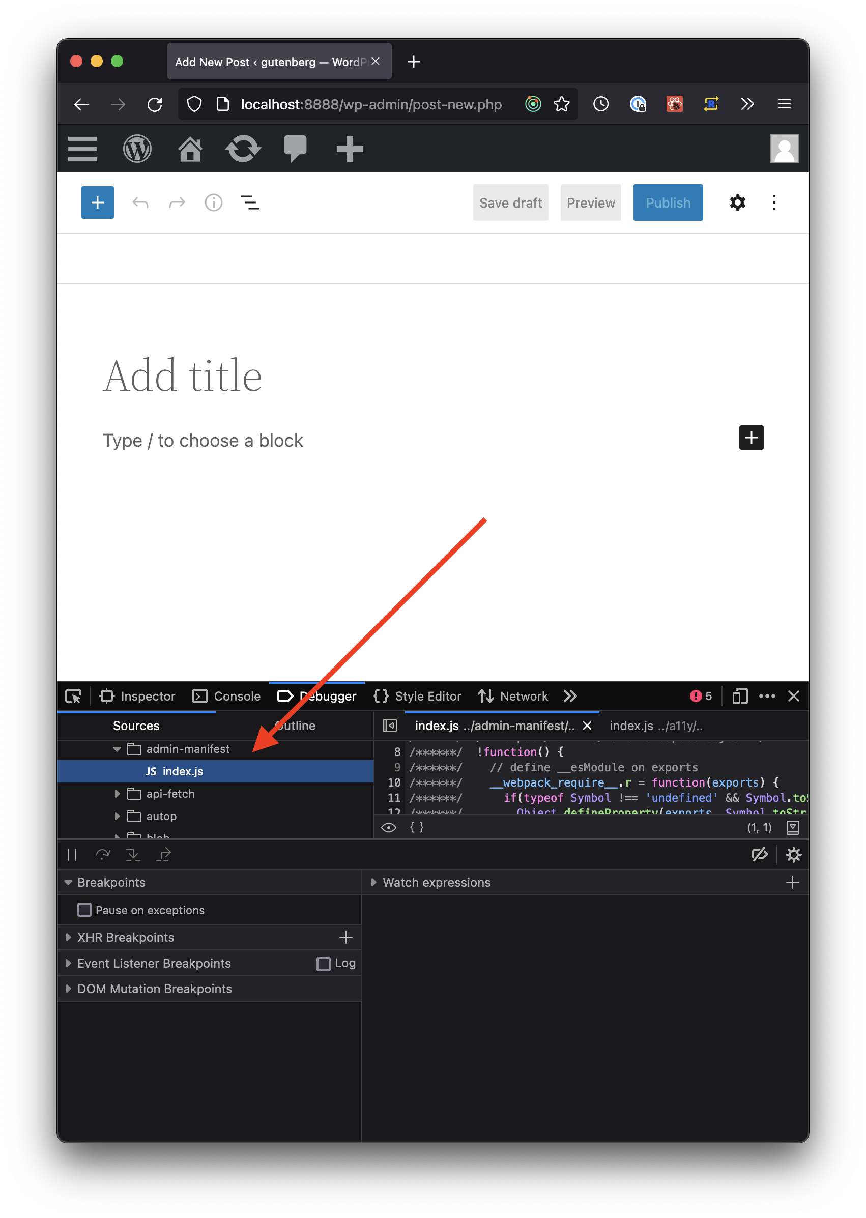Open devtools three-dot customize menu
Image resolution: width=866 pixels, height=1218 pixels.
point(767,696)
